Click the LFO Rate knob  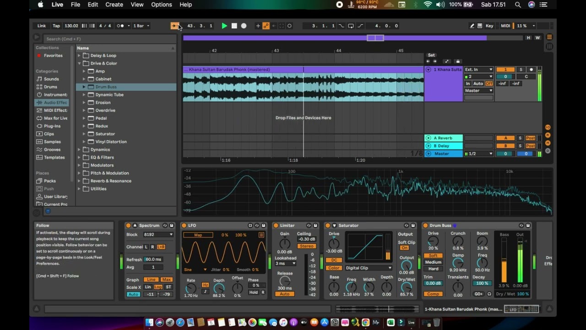tap(191, 288)
